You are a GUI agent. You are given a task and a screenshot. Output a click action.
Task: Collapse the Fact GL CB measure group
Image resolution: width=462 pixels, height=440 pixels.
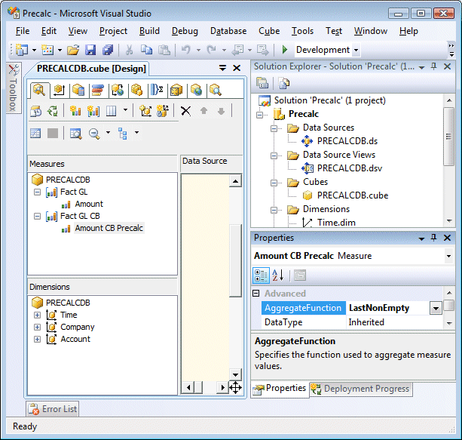click(37, 217)
